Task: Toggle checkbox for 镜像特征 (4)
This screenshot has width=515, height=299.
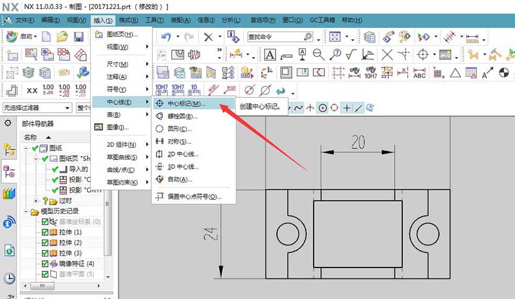Action: [x=45, y=264]
